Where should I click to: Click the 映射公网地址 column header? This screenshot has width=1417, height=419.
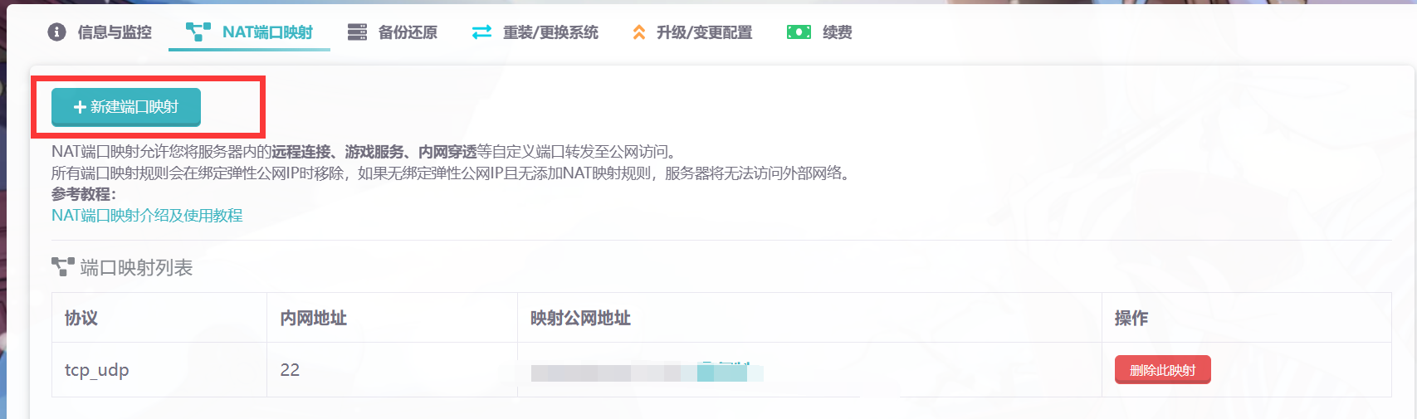(x=580, y=318)
